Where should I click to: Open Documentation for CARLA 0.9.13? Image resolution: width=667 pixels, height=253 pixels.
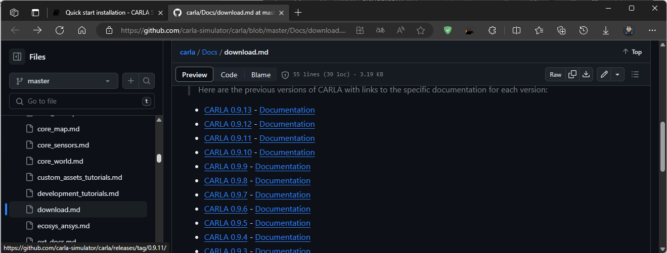coord(287,110)
